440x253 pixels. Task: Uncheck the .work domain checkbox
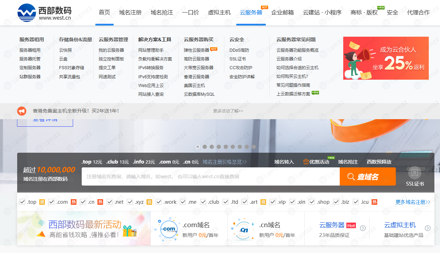click(x=158, y=202)
